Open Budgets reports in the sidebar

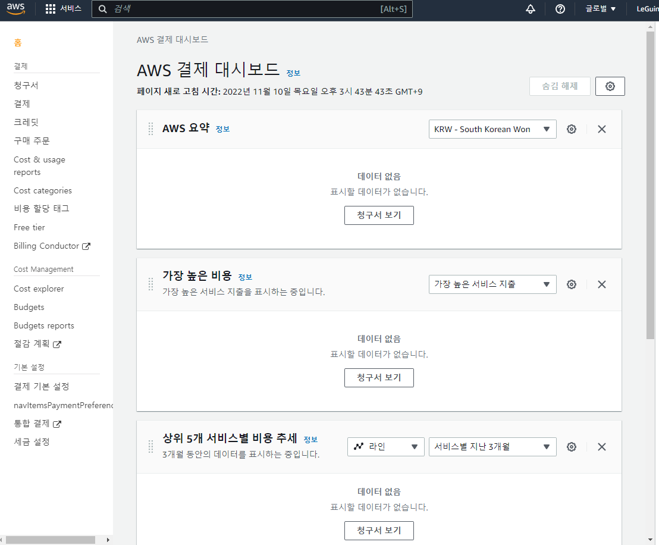(43, 326)
